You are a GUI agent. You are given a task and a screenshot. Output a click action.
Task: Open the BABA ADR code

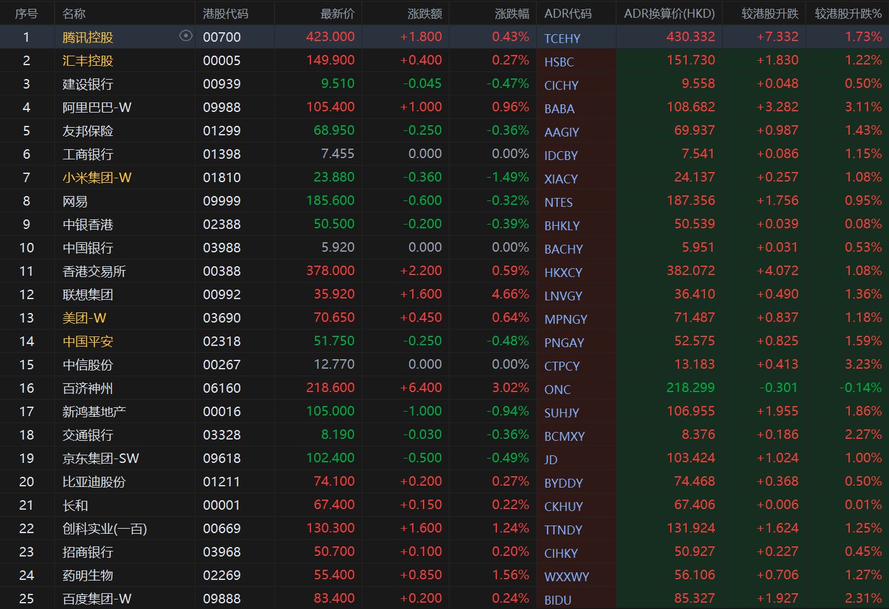pos(560,109)
